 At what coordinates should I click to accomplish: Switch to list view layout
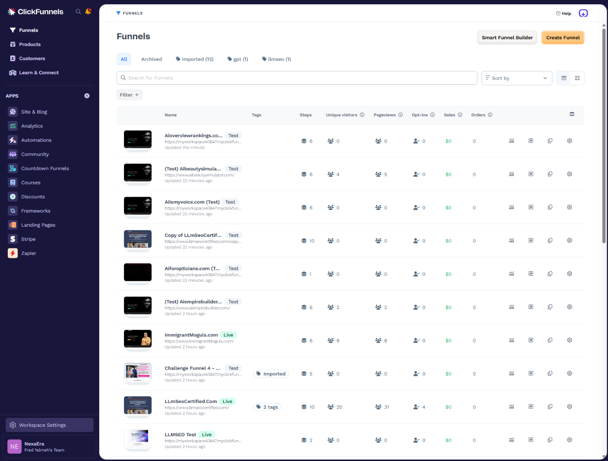(x=564, y=78)
